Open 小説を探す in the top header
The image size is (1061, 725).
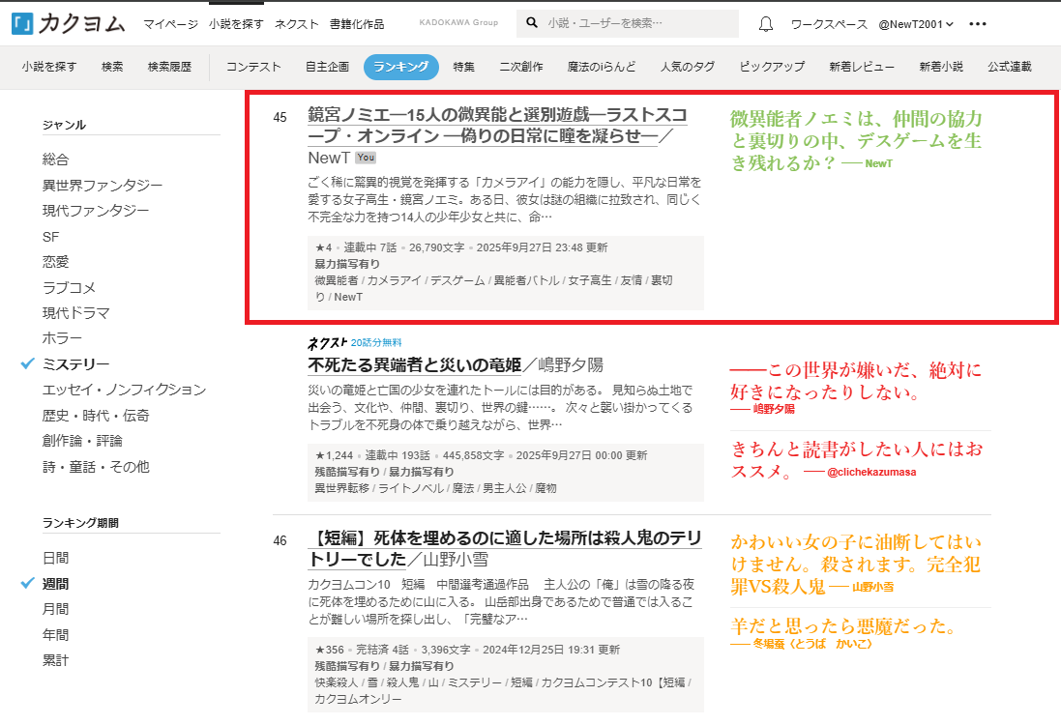click(236, 24)
